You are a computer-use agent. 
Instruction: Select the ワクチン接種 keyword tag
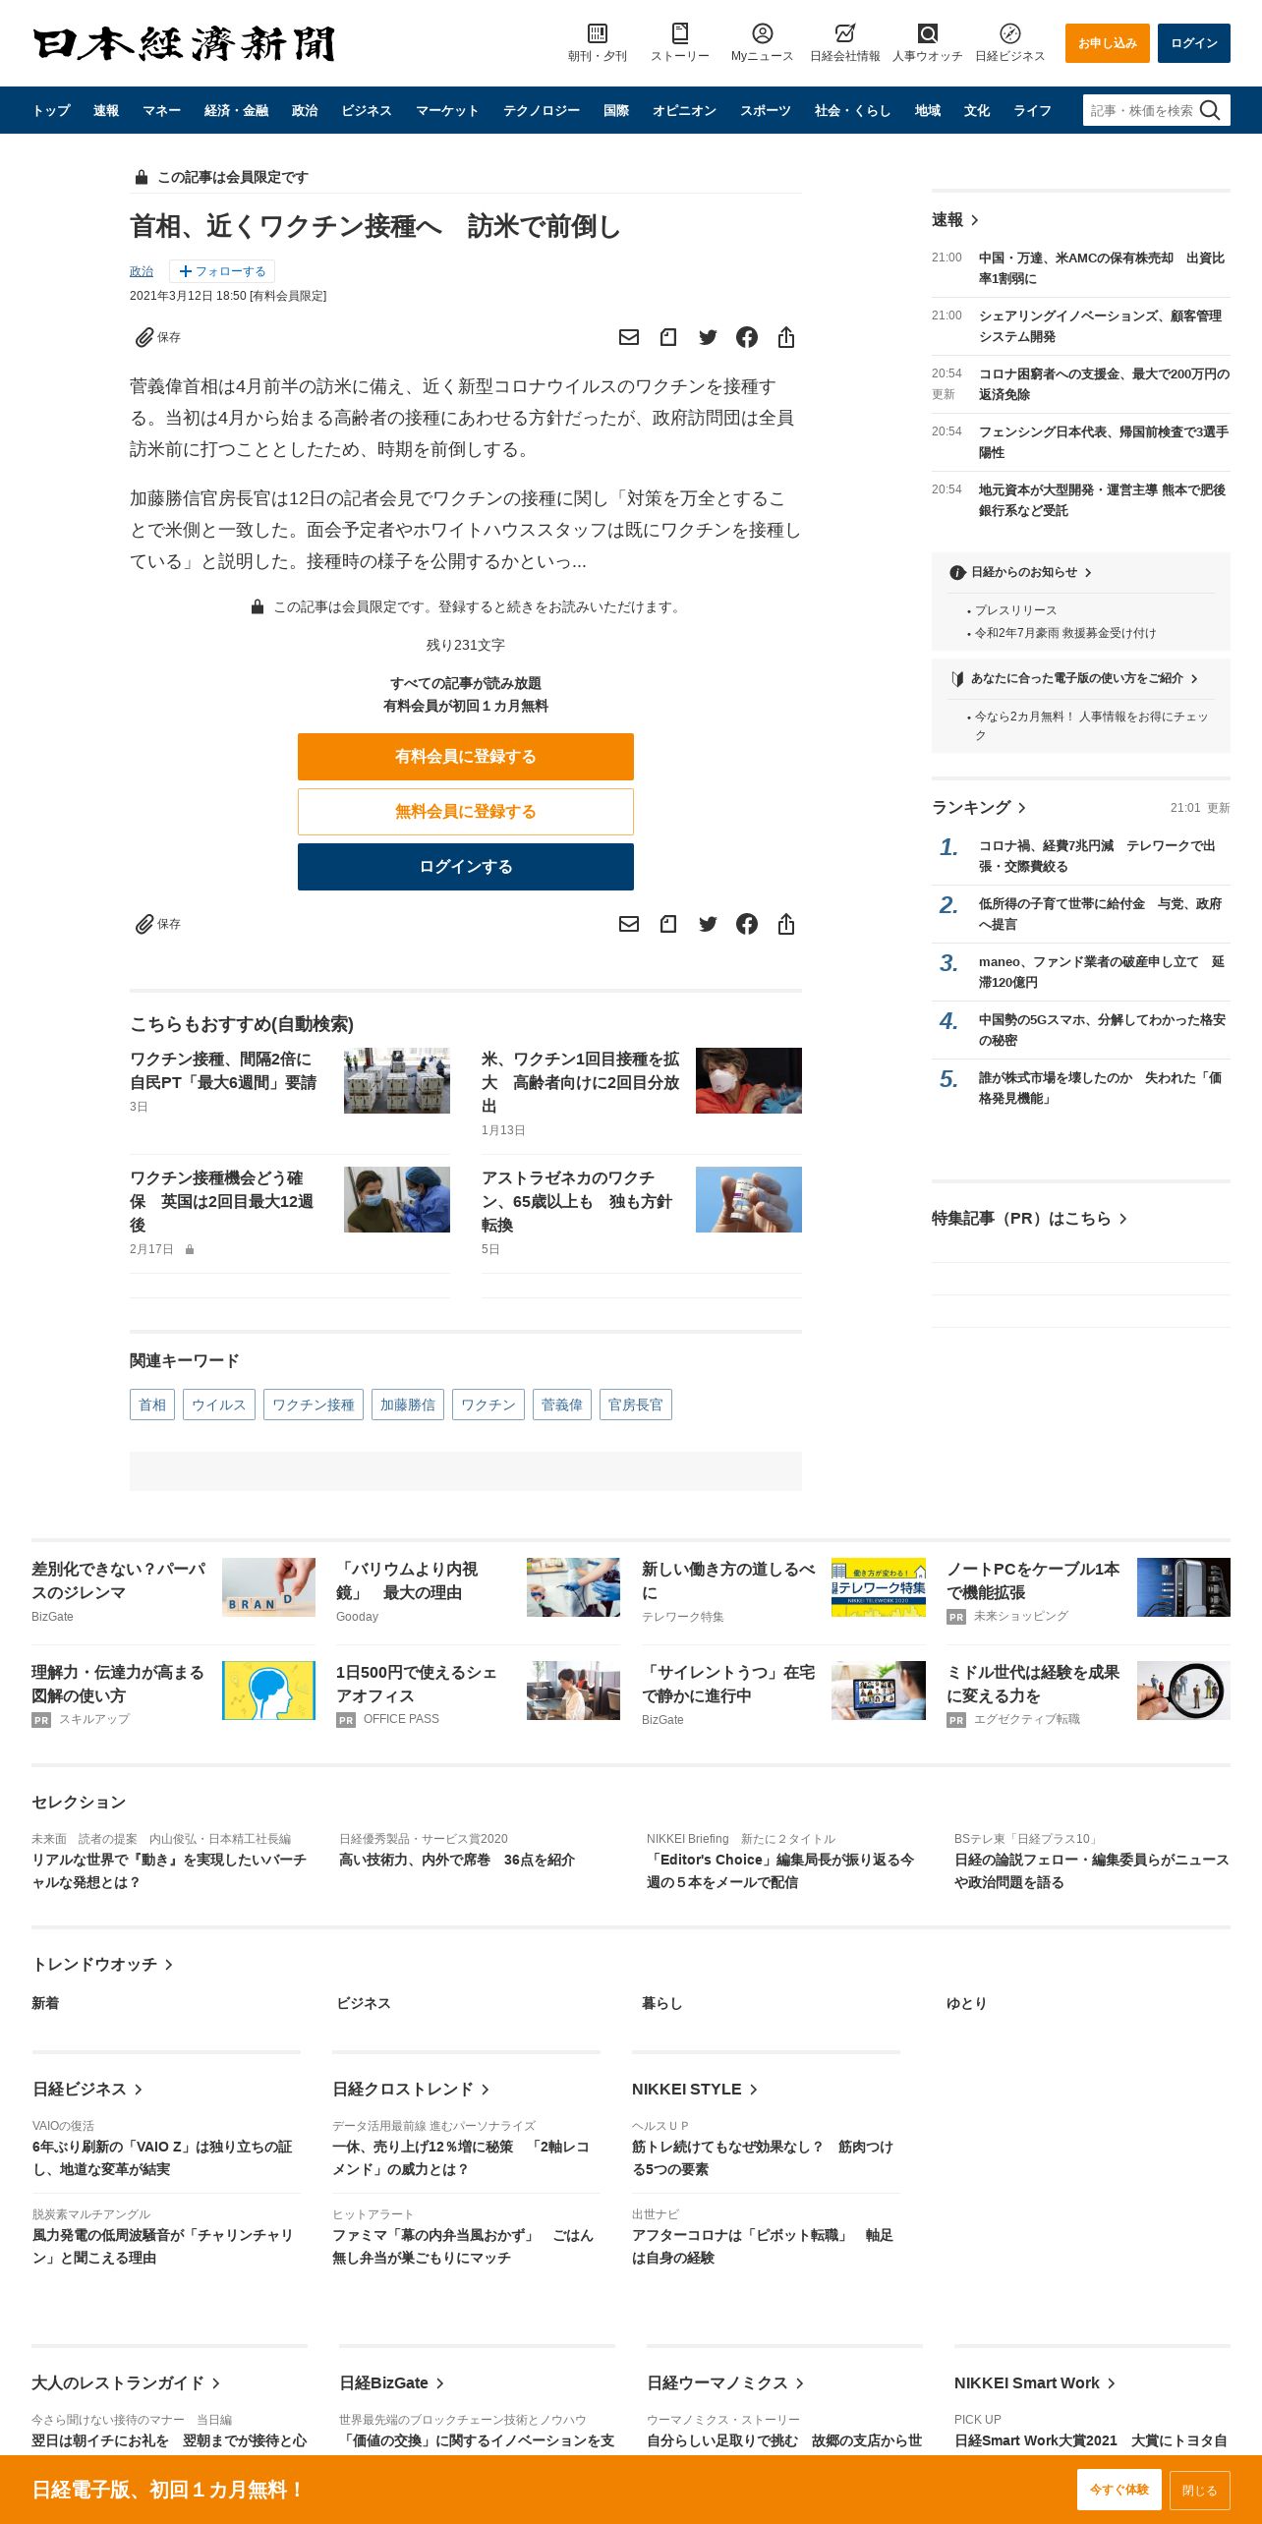pyautogui.click(x=314, y=1405)
